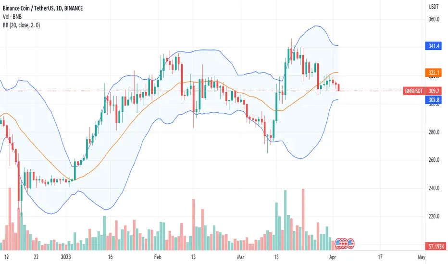The width and height of the screenshot is (448, 264).
Task: Open the USDT currency selector on axis
Action: tap(434, 7)
